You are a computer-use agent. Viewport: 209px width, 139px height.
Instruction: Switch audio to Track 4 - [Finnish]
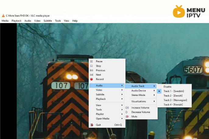point(174,105)
